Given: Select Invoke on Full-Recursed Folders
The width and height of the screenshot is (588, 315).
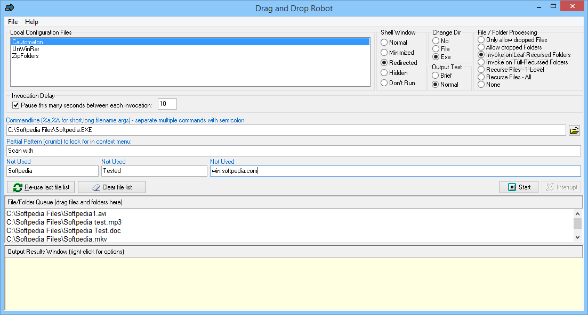Looking at the screenshot, I should click(523, 62).
